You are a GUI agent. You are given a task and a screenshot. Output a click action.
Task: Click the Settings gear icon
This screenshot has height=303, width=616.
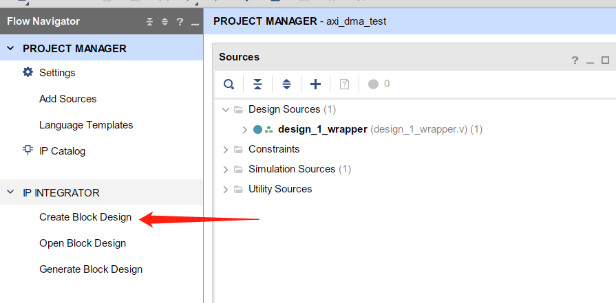(x=28, y=72)
